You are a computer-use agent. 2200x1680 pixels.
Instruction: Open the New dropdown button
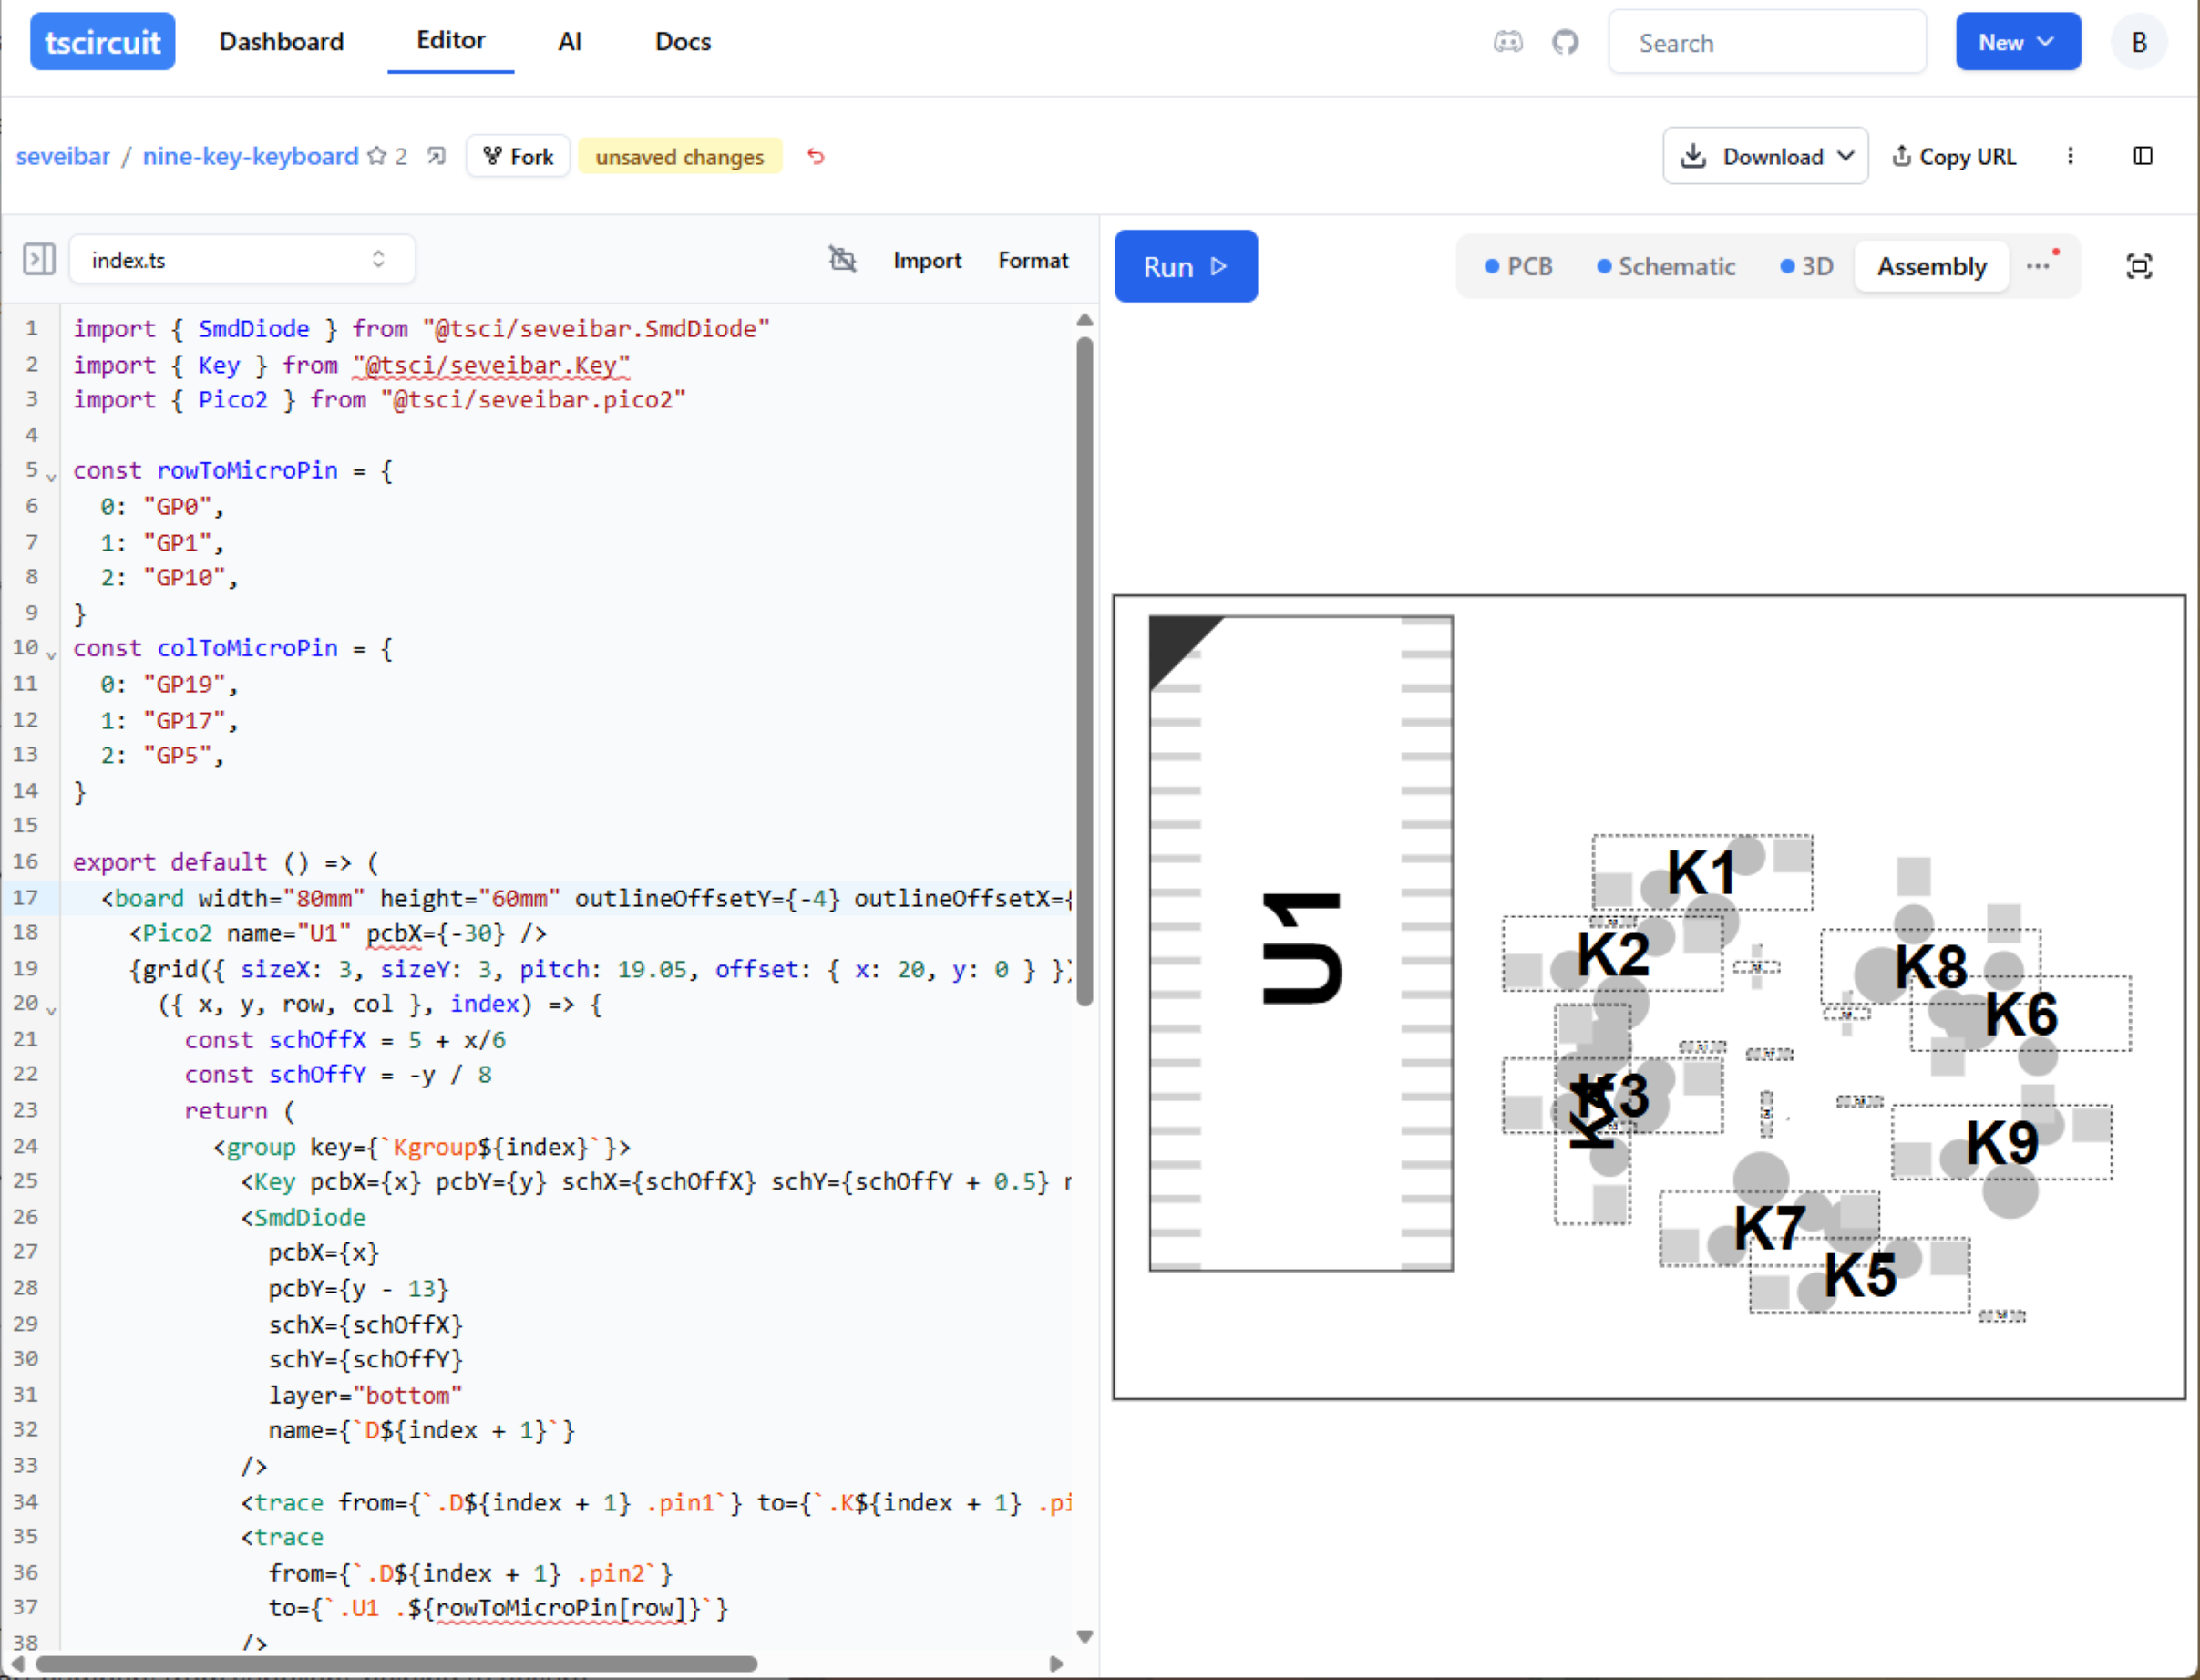(2017, 42)
